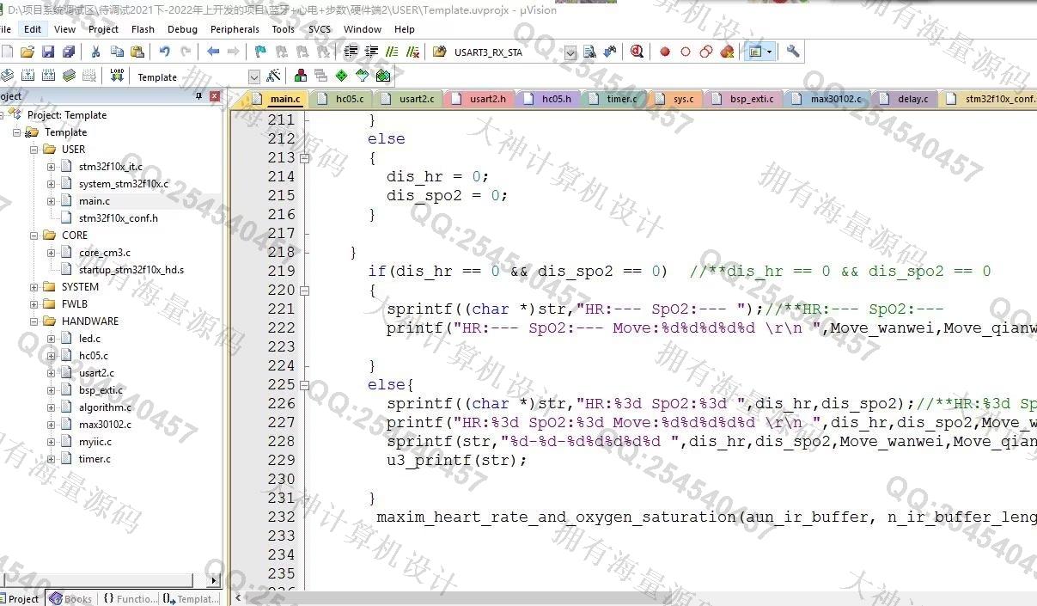Comment out the selected code

pyautogui.click(x=392, y=52)
